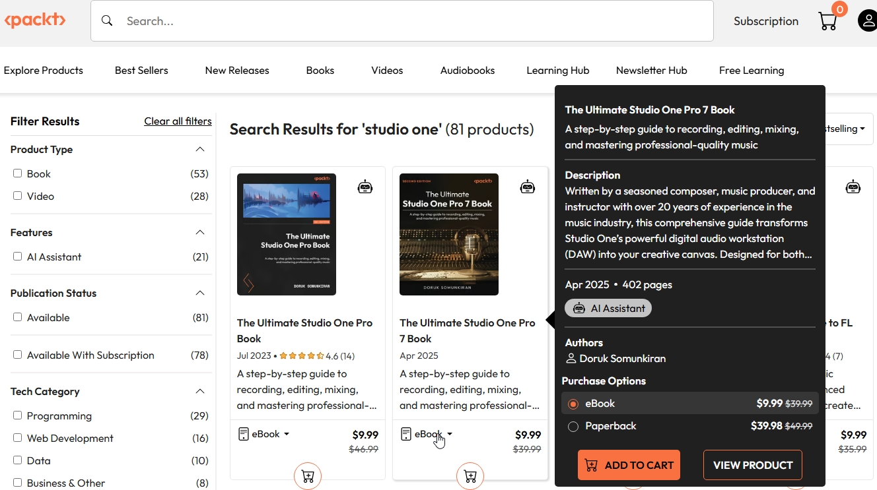The width and height of the screenshot is (877, 490).
Task: Open The Ultimate Studio One Pro Book title
Action: point(305,330)
